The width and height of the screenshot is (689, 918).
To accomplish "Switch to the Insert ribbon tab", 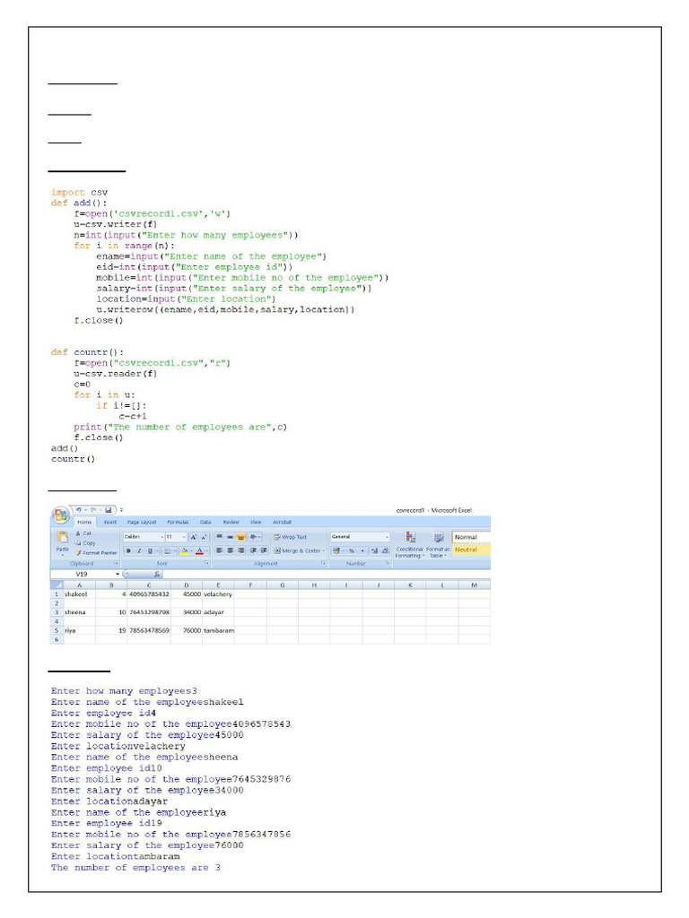I will 109,522.
